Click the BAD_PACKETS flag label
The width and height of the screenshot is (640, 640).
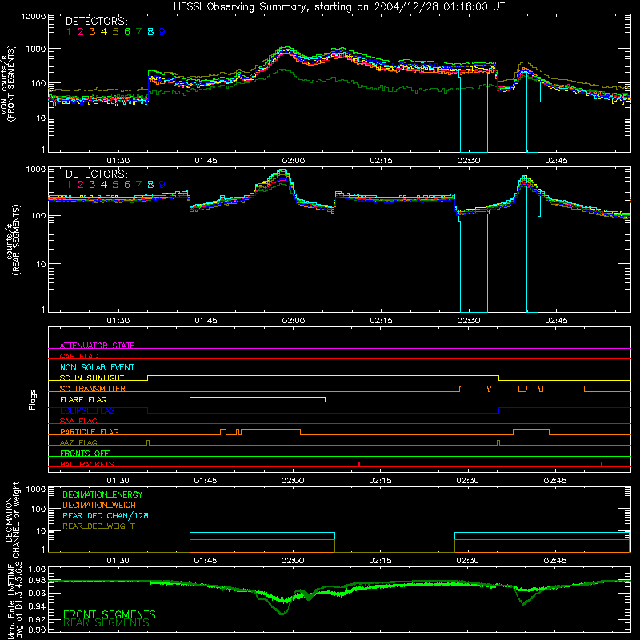click(87, 464)
